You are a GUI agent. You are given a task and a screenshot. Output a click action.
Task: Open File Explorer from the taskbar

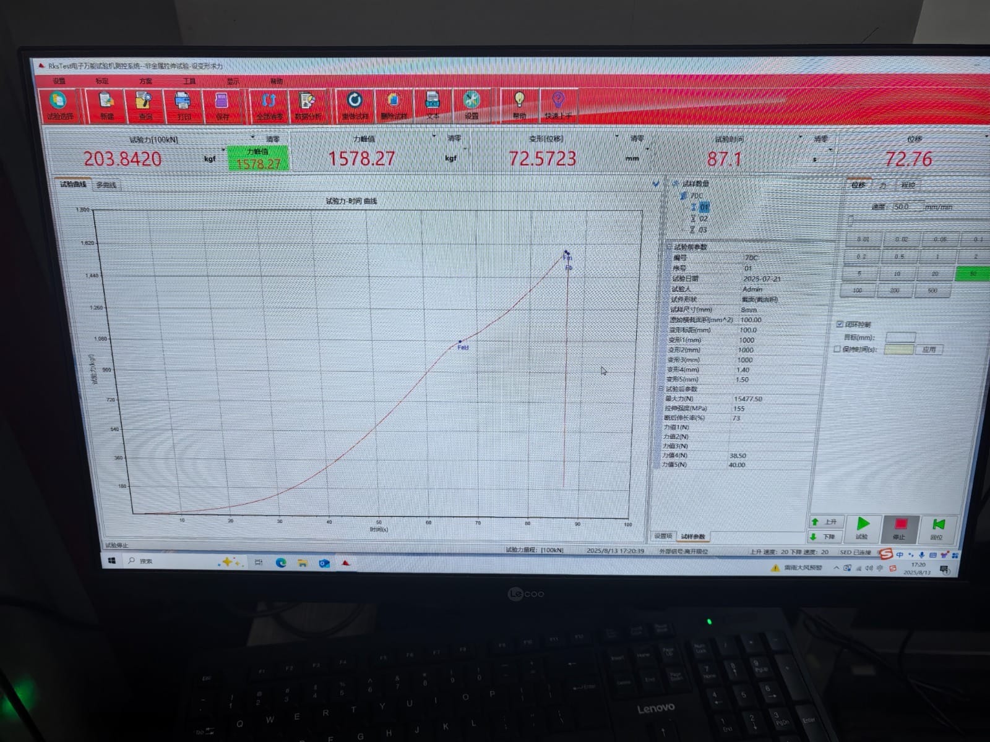pos(302,563)
